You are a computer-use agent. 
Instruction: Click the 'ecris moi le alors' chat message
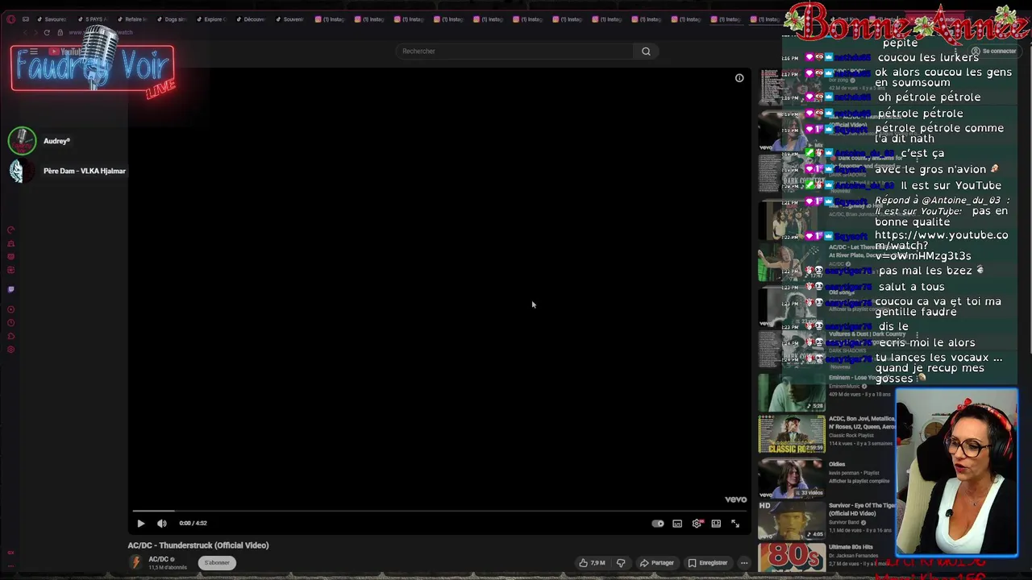[926, 342]
